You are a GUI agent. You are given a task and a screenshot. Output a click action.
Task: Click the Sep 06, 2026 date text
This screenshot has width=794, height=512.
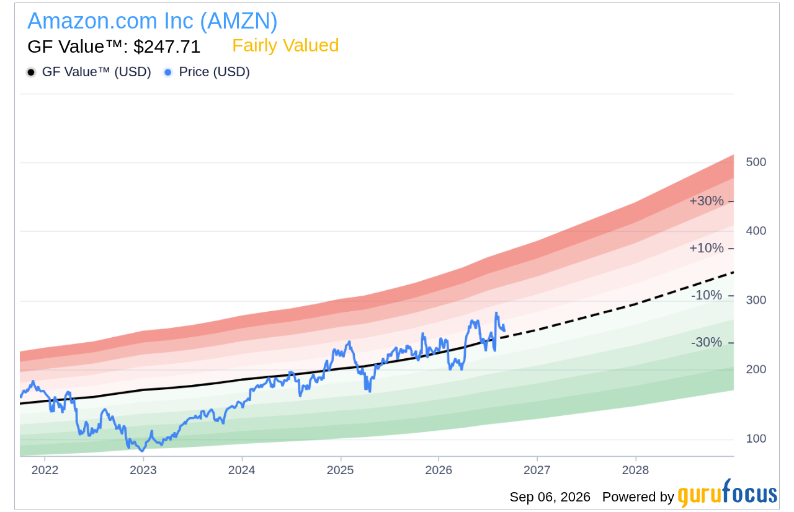[550, 497]
